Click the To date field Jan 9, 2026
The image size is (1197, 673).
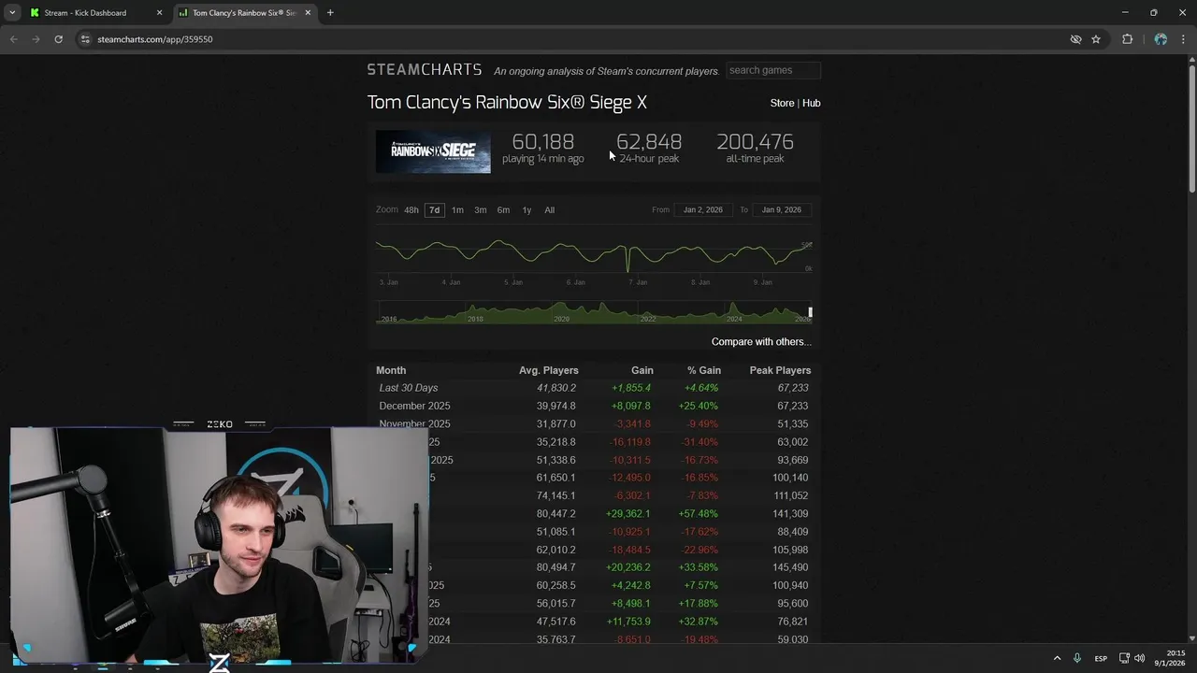[x=782, y=210]
